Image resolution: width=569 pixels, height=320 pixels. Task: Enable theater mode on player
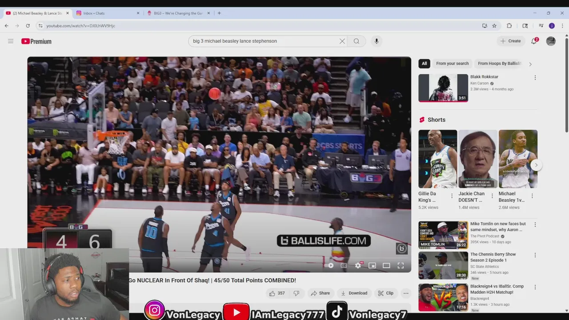(x=386, y=265)
